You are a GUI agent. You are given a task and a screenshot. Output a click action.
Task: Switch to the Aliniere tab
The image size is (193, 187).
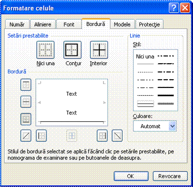43,24
